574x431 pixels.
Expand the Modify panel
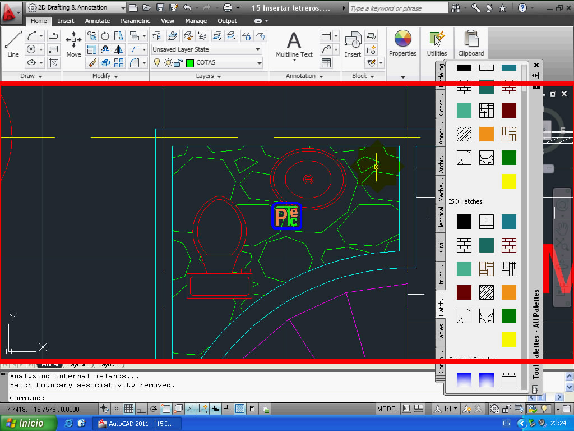coord(105,76)
